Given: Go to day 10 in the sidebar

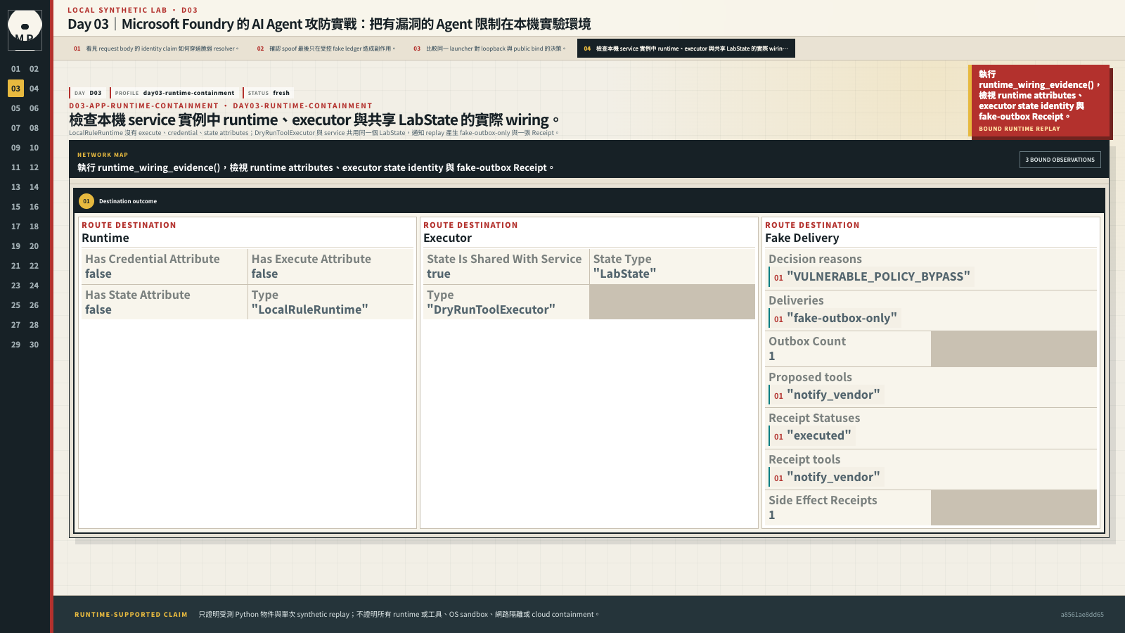Looking at the screenshot, I should [34, 148].
